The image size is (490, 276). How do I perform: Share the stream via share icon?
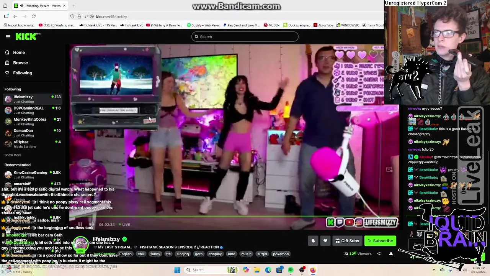pyautogui.click(x=379, y=254)
